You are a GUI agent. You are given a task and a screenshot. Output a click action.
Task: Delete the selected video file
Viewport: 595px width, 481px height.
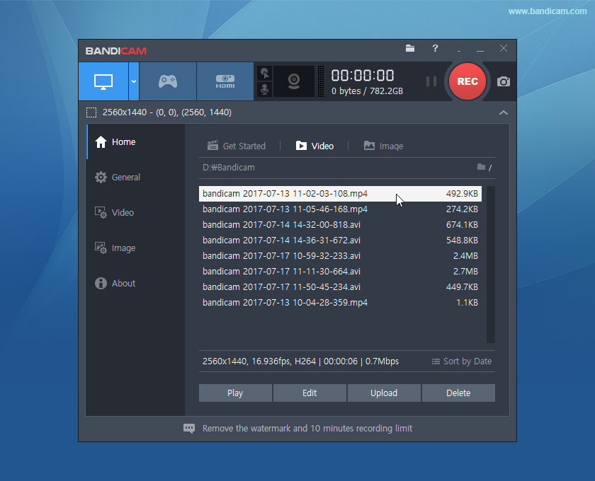coord(458,393)
